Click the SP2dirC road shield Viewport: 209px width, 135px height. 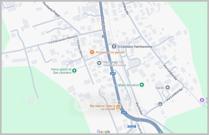point(131,127)
